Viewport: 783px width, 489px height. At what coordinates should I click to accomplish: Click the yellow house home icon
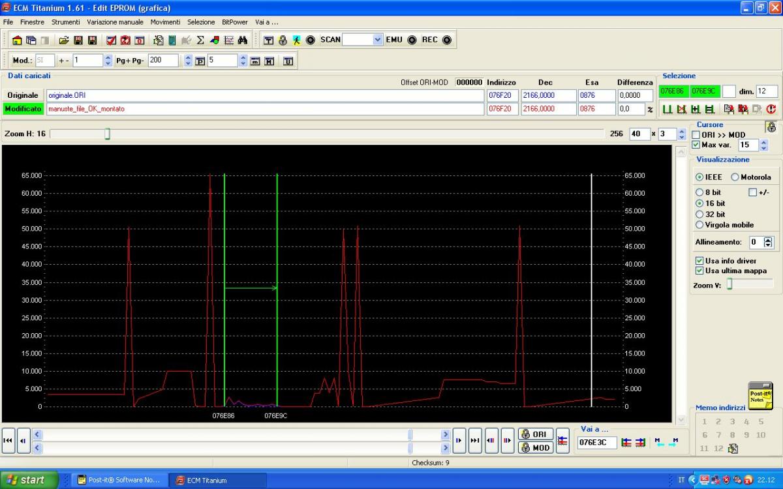click(18, 40)
